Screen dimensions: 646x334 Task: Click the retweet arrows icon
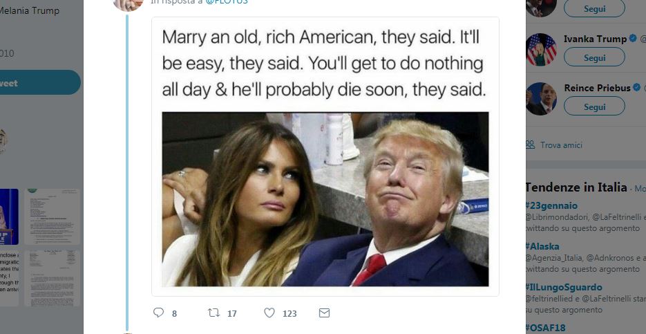pyautogui.click(x=213, y=313)
